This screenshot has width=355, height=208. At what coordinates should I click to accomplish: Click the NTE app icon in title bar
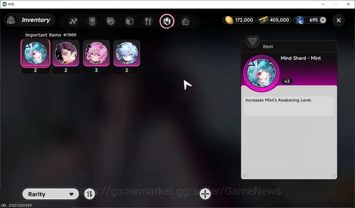(4, 4)
